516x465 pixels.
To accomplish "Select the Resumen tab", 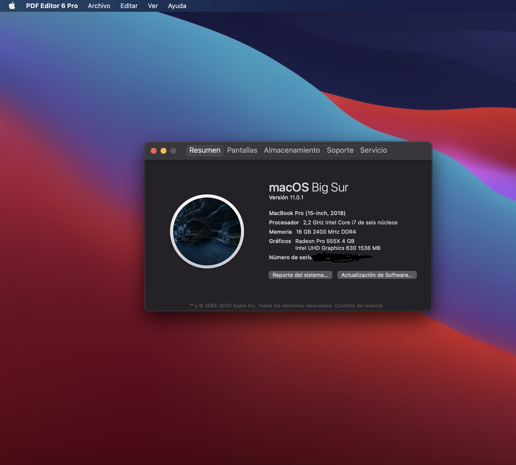I will pyautogui.click(x=205, y=150).
